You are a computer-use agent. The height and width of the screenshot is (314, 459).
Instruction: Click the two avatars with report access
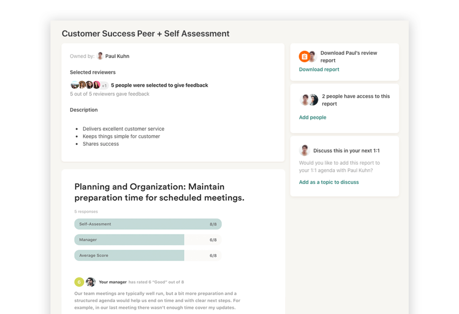pos(309,100)
